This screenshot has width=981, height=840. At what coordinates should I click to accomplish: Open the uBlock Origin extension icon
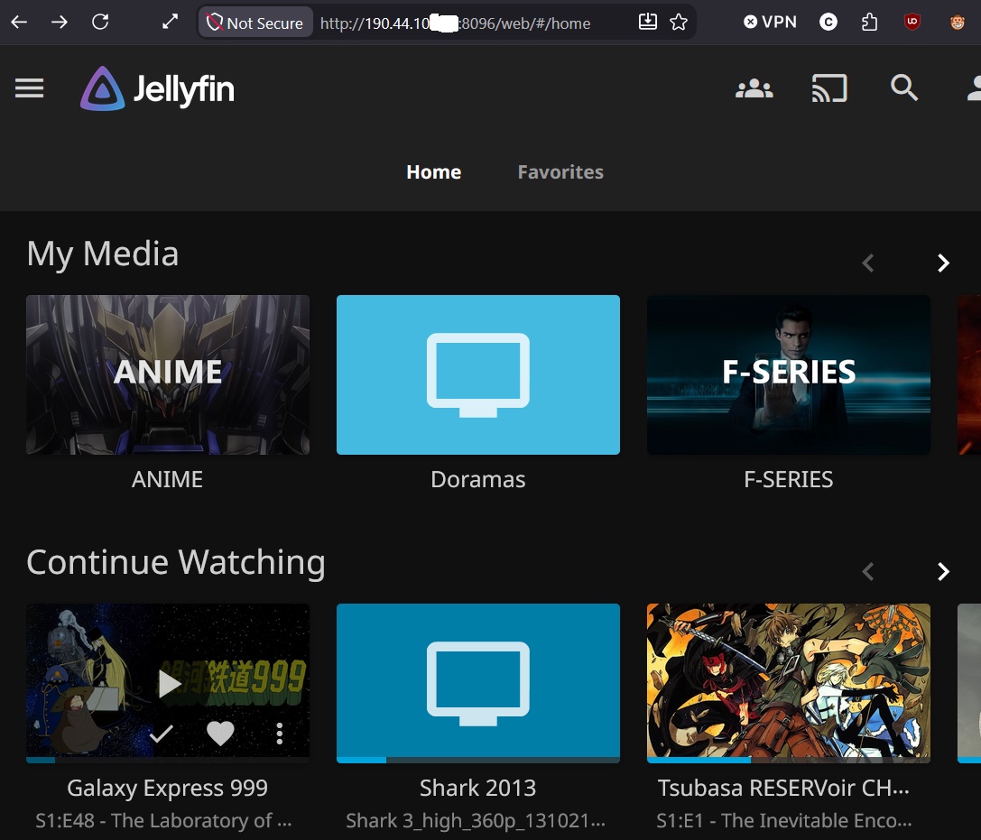pyautogui.click(x=912, y=23)
